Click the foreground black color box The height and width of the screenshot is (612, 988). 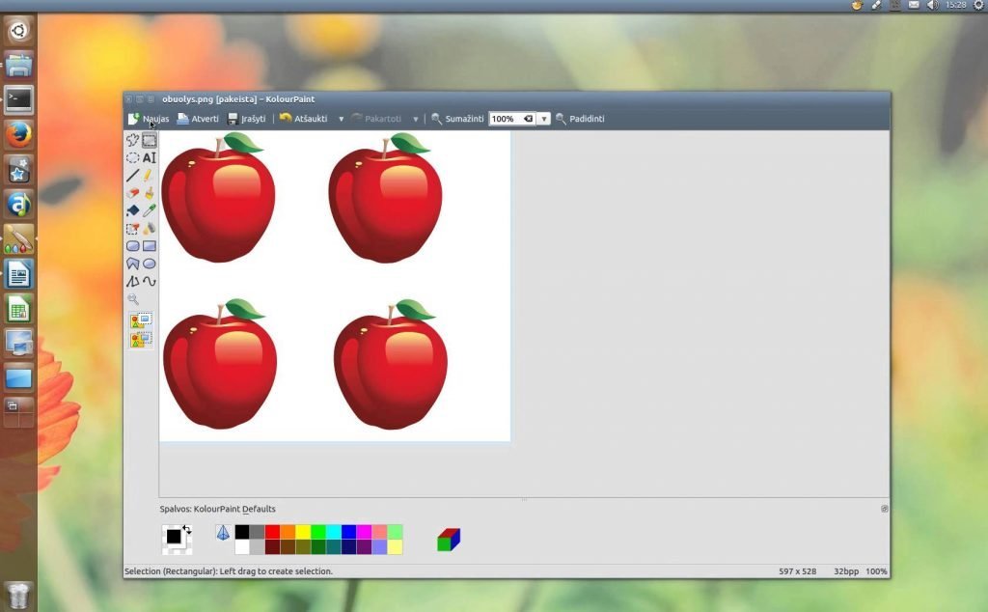point(174,537)
